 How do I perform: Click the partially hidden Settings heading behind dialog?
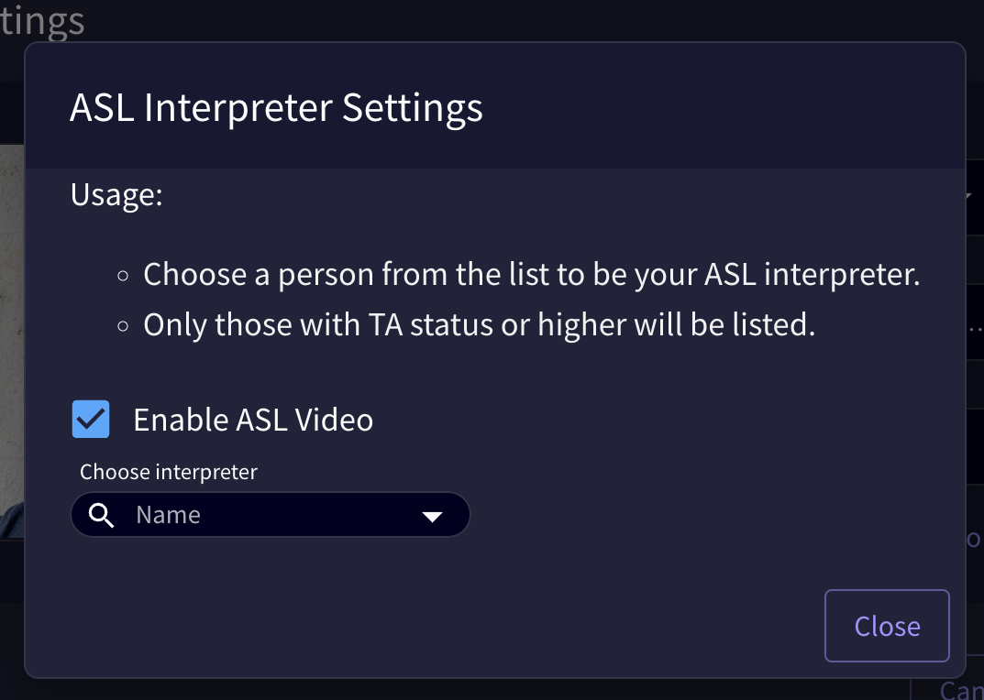[x=42, y=21]
